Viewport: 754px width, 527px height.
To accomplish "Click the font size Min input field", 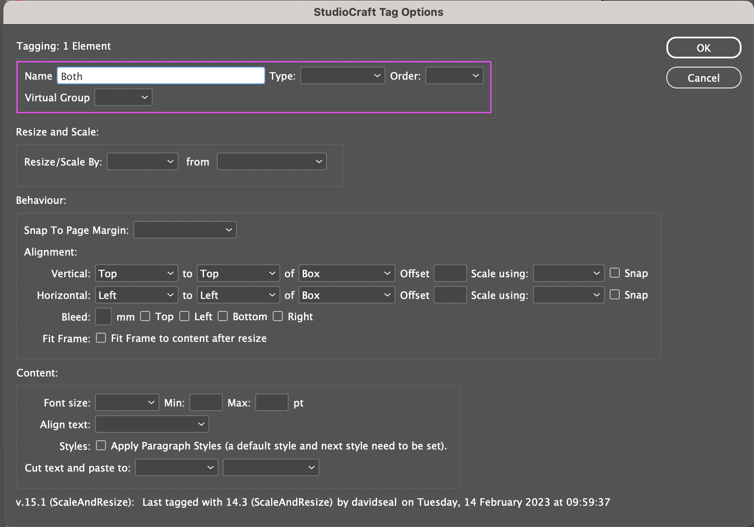I will (x=206, y=403).
